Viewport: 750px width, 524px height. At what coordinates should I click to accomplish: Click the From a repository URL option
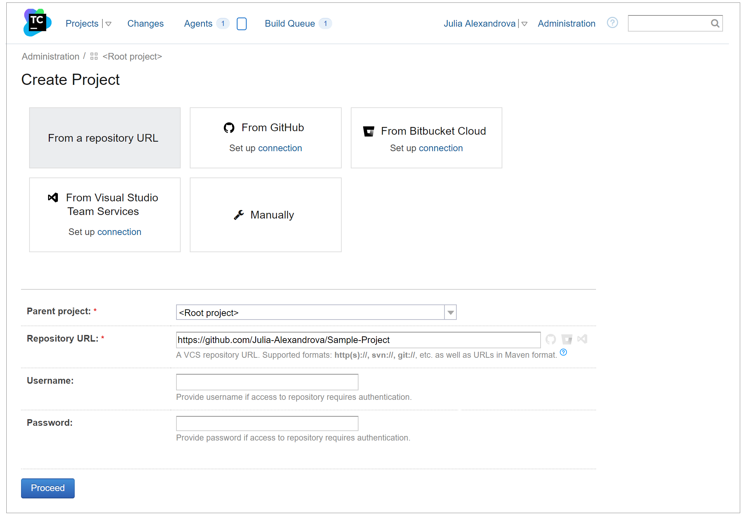coord(104,138)
